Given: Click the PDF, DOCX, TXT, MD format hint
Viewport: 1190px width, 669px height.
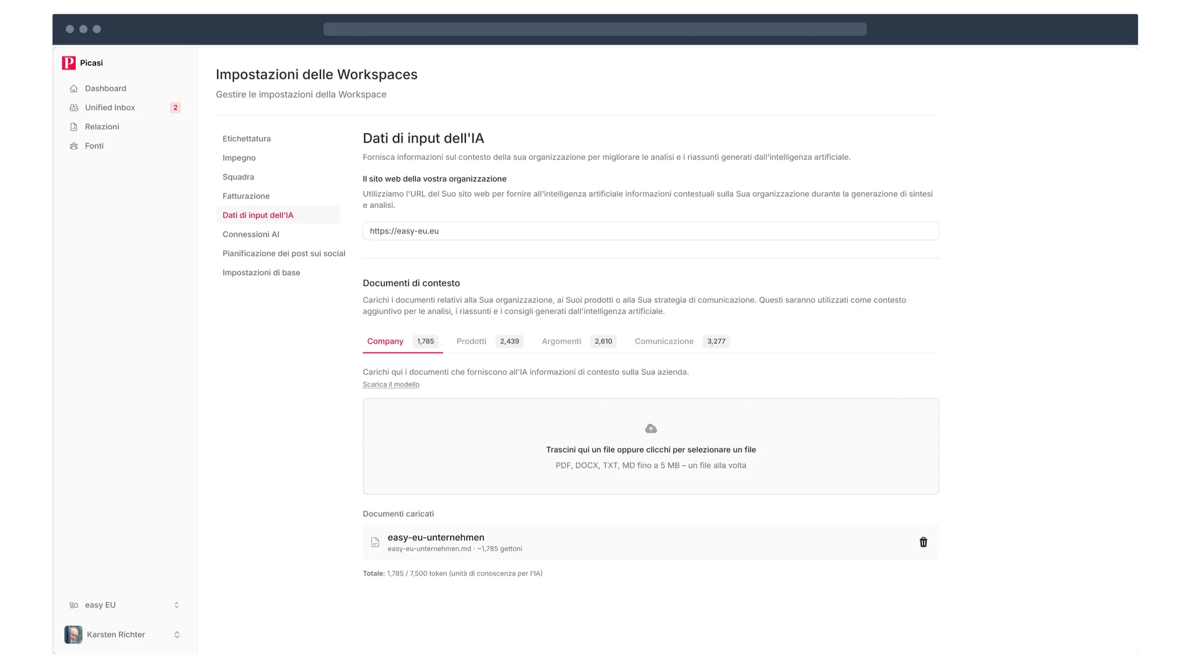Looking at the screenshot, I should click(x=651, y=466).
